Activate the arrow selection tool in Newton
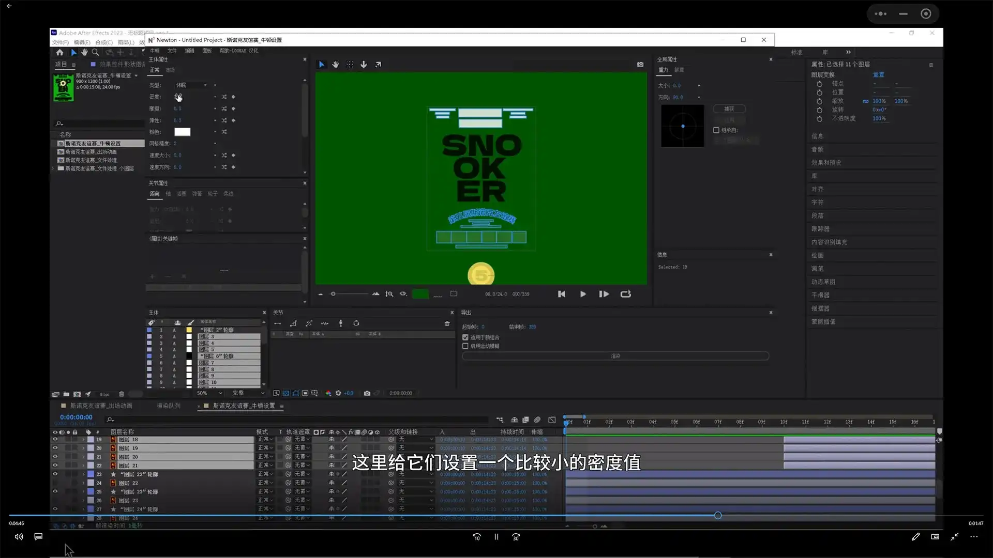 [322, 64]
